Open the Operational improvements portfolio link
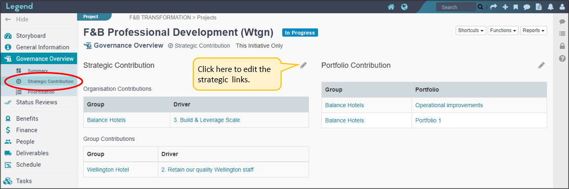The image size is (569, 189). tap(449, 105)
